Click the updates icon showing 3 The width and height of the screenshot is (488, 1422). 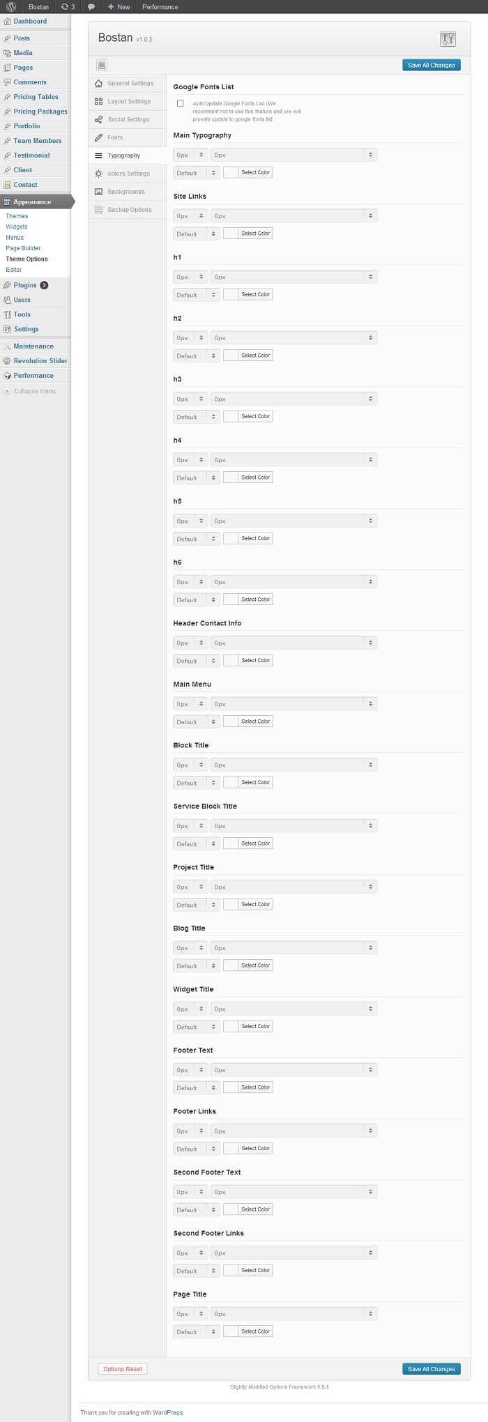point(68,7)
